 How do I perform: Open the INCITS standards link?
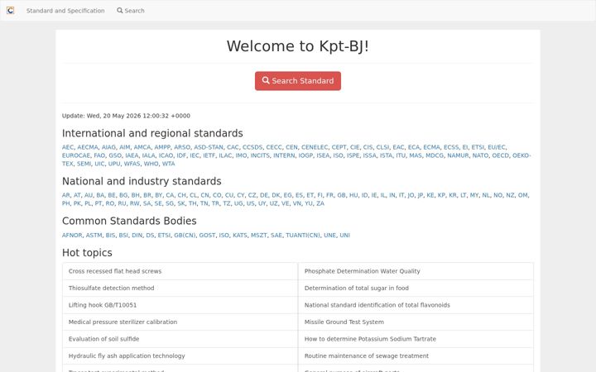(260, 155)
